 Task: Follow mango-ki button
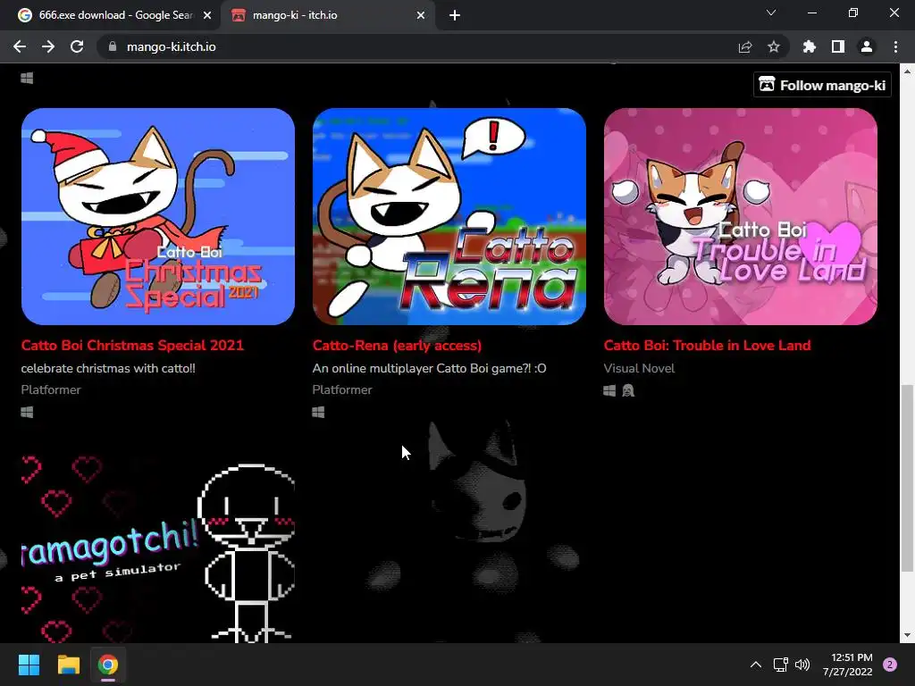pyautogui.click(x=822, y=85)
